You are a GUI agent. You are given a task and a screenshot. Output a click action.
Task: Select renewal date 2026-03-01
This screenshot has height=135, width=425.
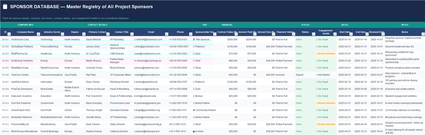tap(377, 75)
